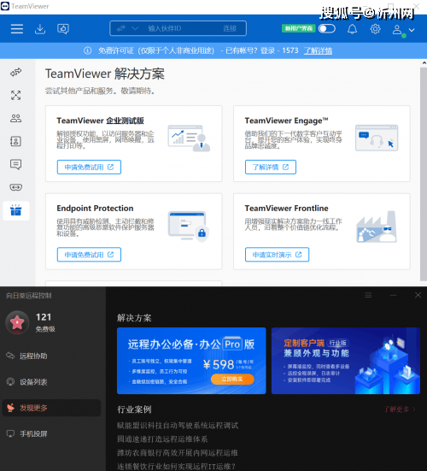Click the TeamViewer Engage card title

(x=286, y=121)
